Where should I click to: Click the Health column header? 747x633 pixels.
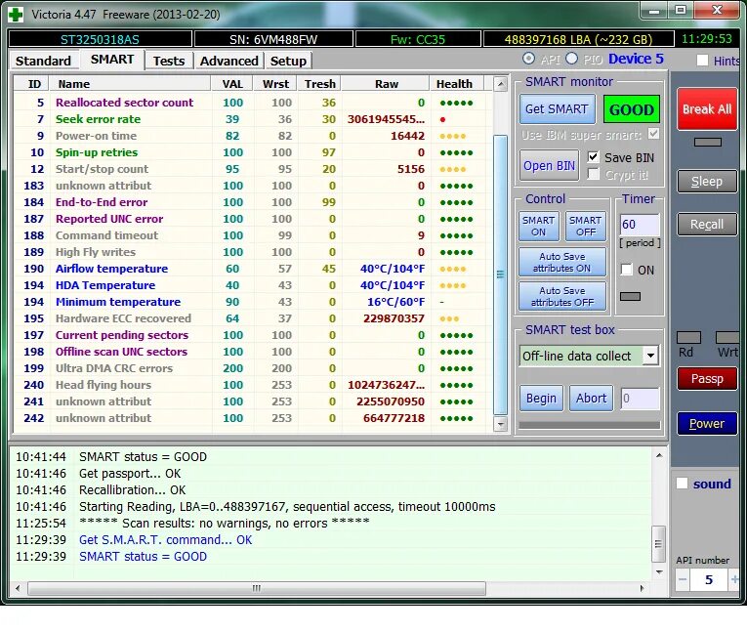click(456, 84)
